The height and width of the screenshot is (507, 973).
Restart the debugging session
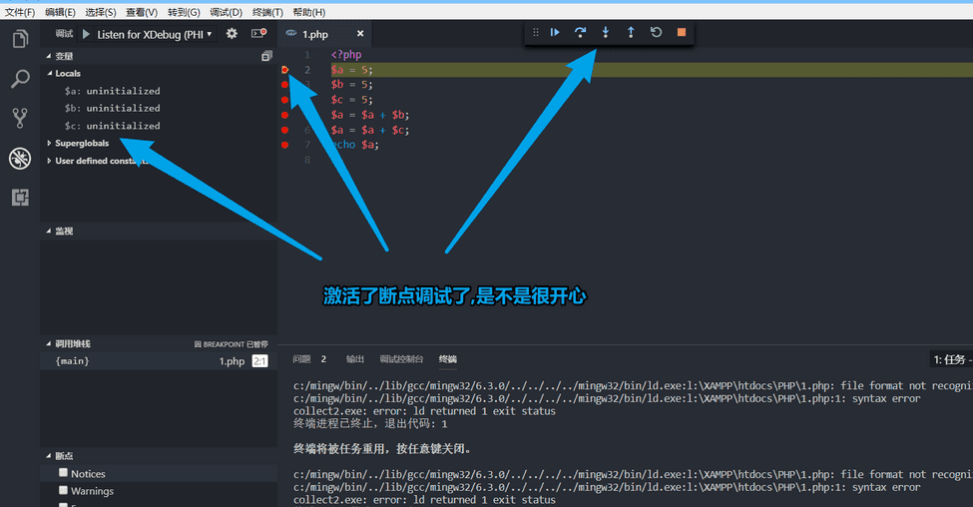(x=656, y=32)
